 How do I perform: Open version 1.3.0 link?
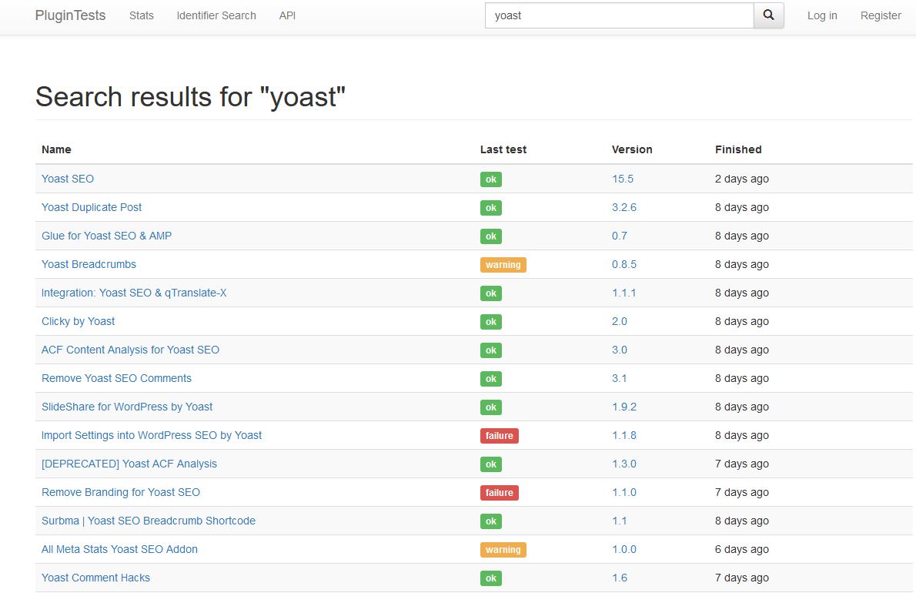[x=624, y=464]
